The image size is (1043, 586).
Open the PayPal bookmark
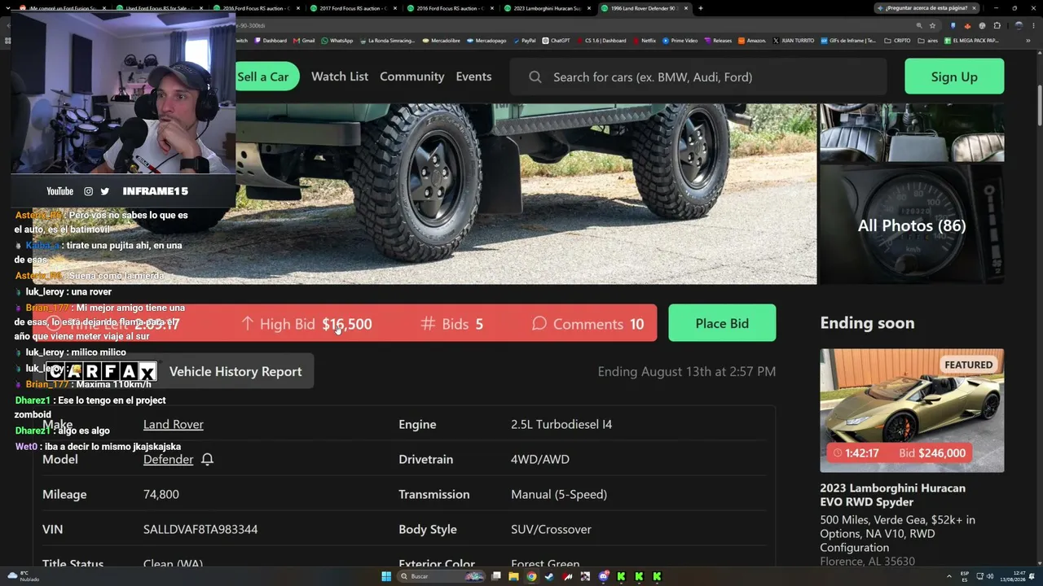524,41
